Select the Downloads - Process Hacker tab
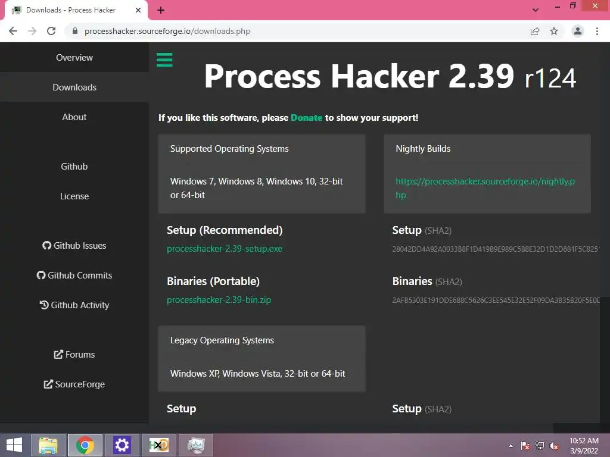The image size is (610, 457). pos(76,10)
